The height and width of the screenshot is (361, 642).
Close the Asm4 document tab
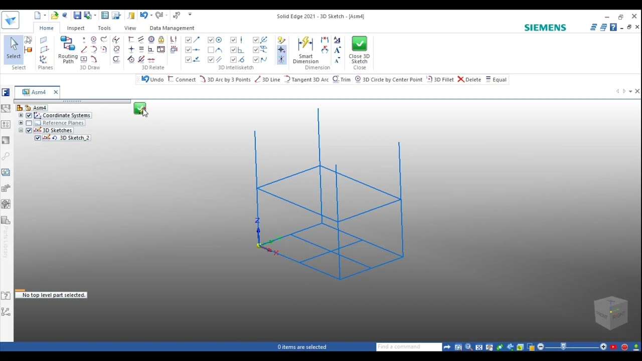point(56,92)
